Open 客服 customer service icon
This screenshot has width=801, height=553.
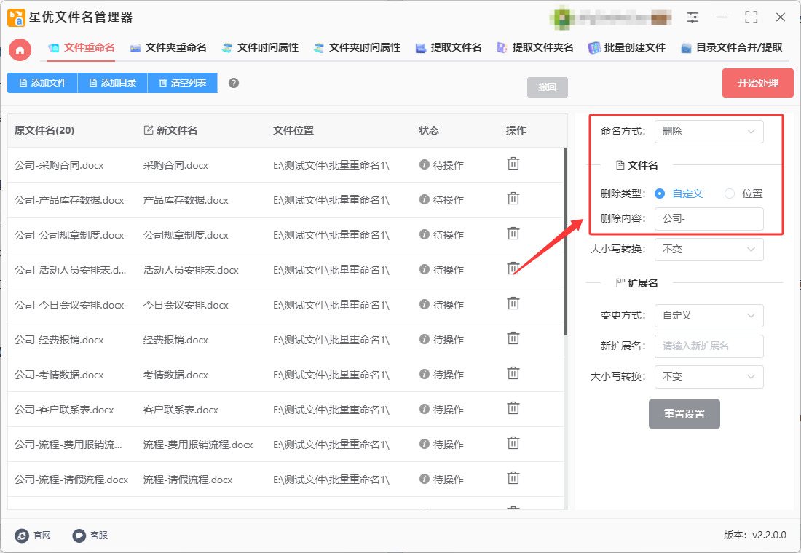(x=79, y=535)
